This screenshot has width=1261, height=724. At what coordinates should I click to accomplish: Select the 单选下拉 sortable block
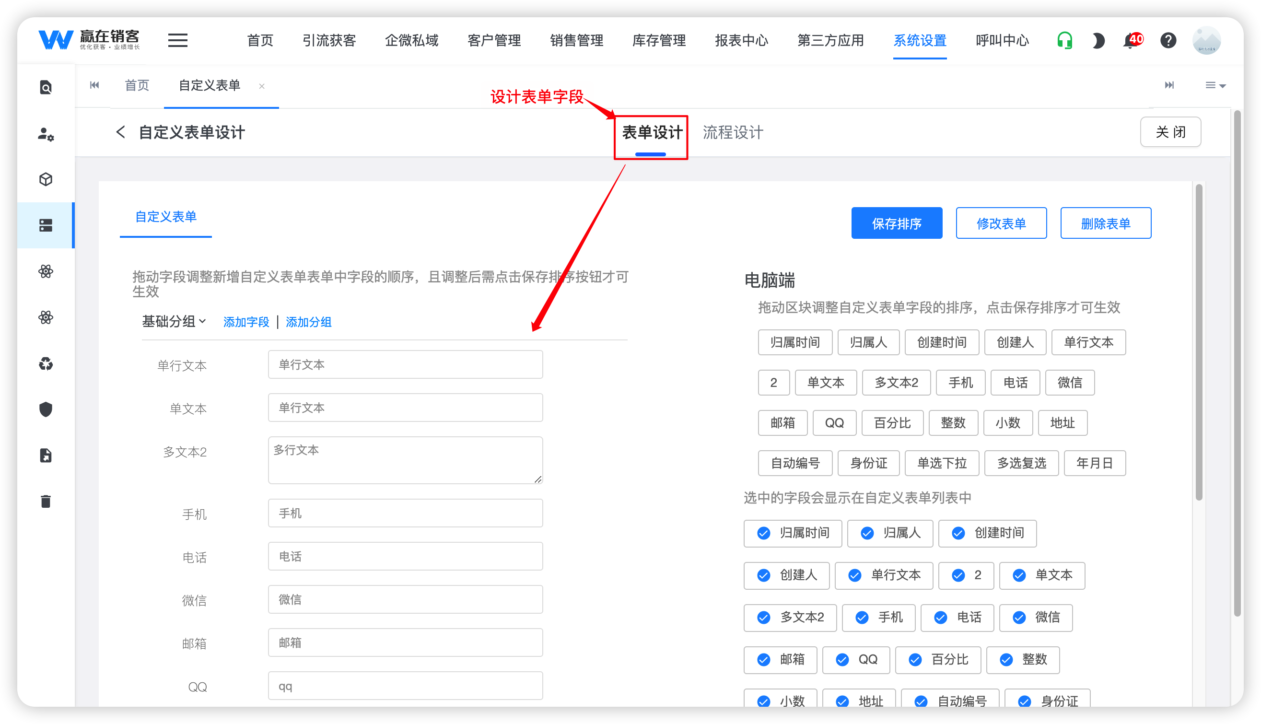coord(942,464)
